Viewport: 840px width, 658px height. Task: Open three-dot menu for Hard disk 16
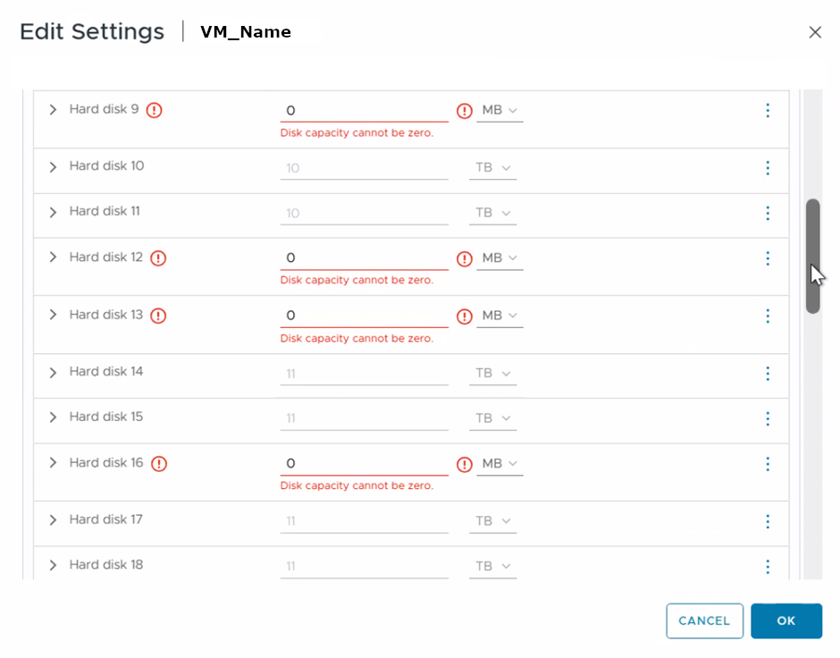tap(768, 464)
